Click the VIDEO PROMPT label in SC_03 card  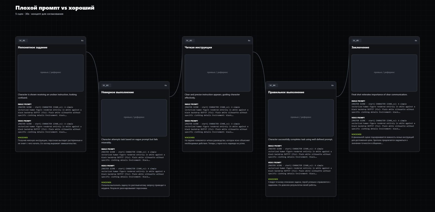pos(191,121)
